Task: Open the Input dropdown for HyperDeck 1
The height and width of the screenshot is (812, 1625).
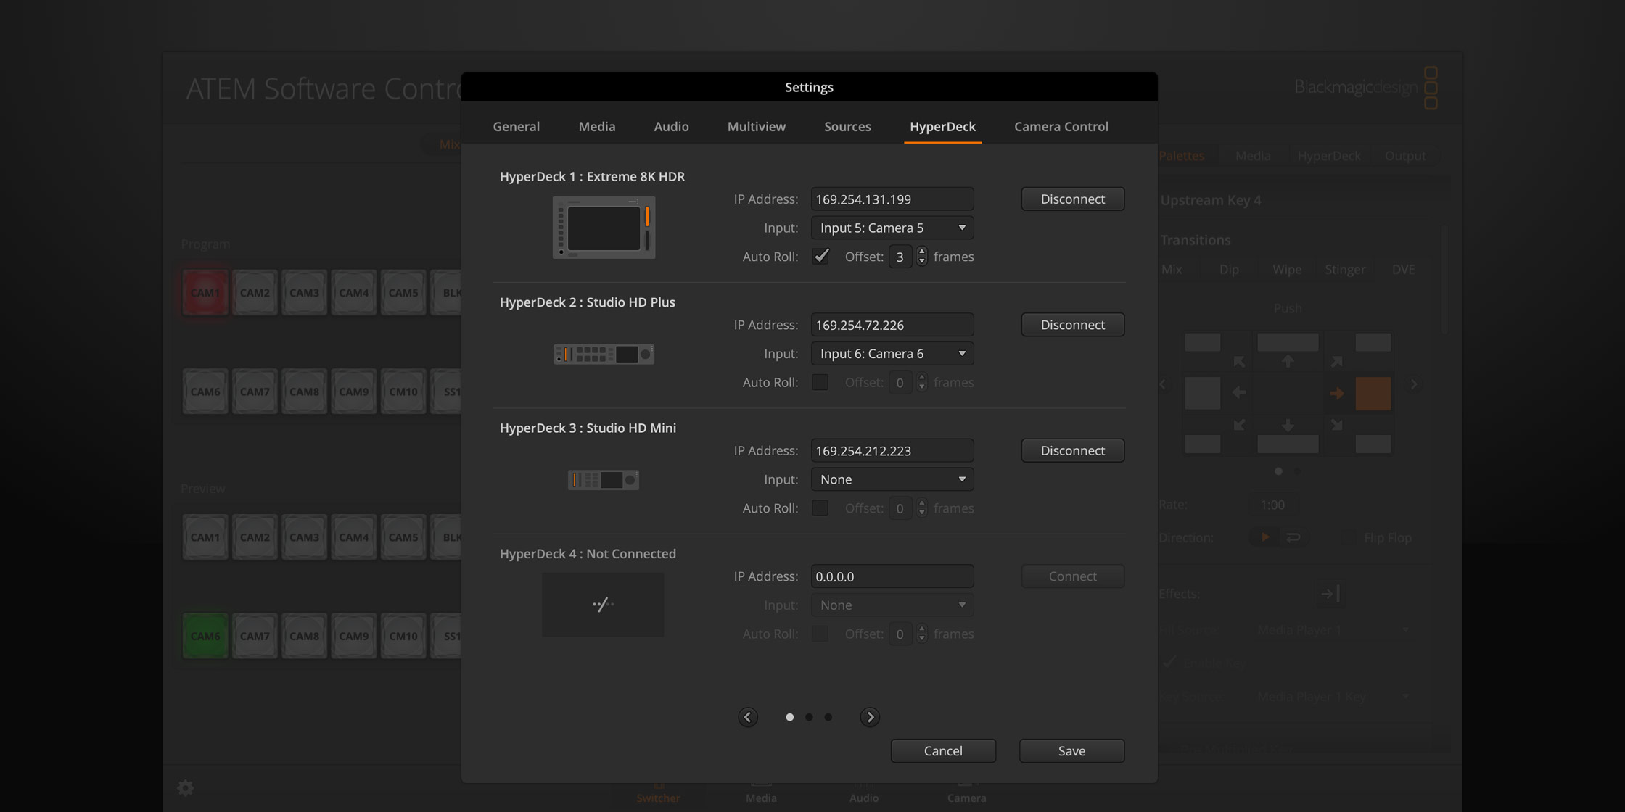Action: tap(892, 227)
